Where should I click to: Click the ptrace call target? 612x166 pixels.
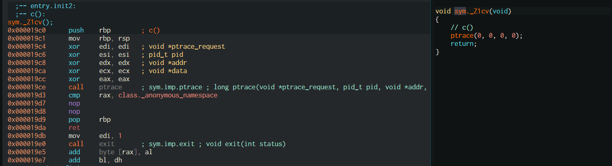pos(110,87)
